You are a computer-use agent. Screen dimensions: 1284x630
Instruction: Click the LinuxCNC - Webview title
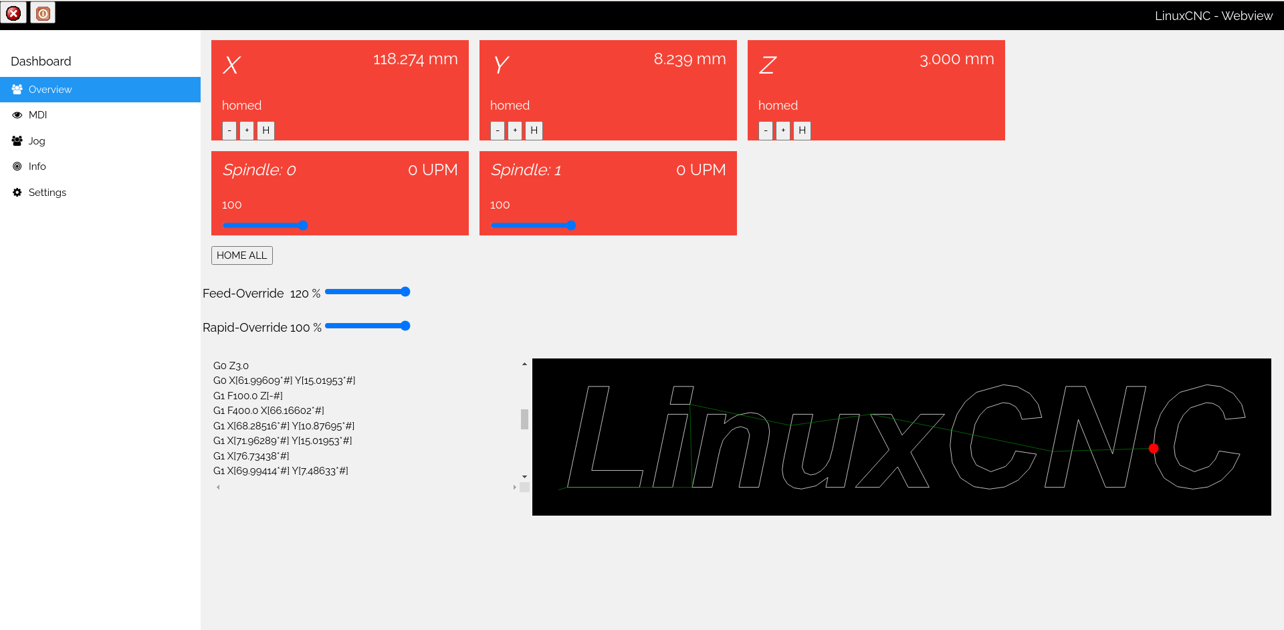pos(1213,16)
